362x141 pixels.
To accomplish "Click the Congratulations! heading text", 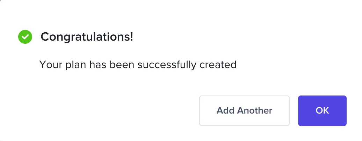I will [x=87, y=37].
